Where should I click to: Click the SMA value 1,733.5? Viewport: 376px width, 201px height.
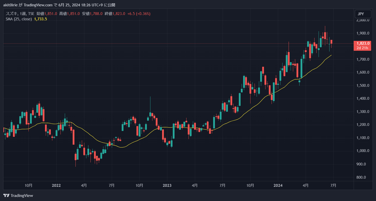[x=41, y=19]
